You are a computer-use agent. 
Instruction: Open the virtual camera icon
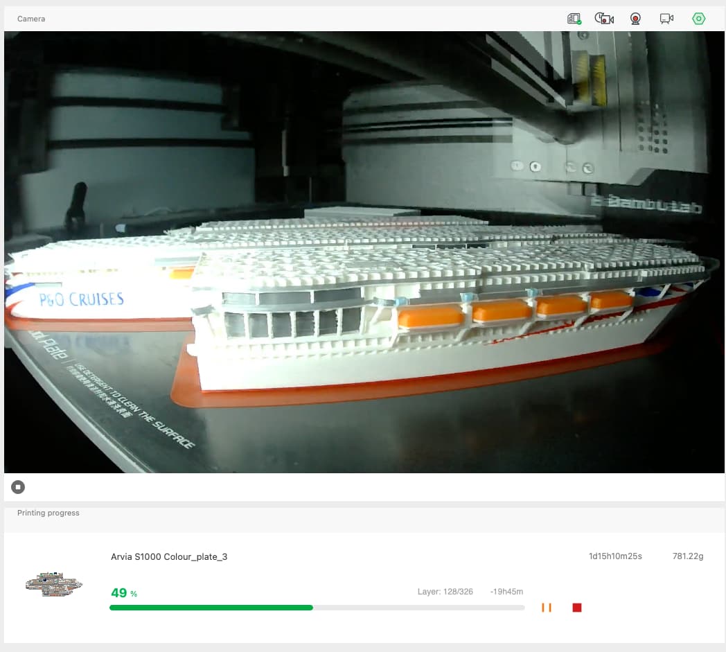coord(666,19)
